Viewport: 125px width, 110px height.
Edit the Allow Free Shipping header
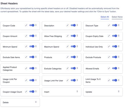68,36
